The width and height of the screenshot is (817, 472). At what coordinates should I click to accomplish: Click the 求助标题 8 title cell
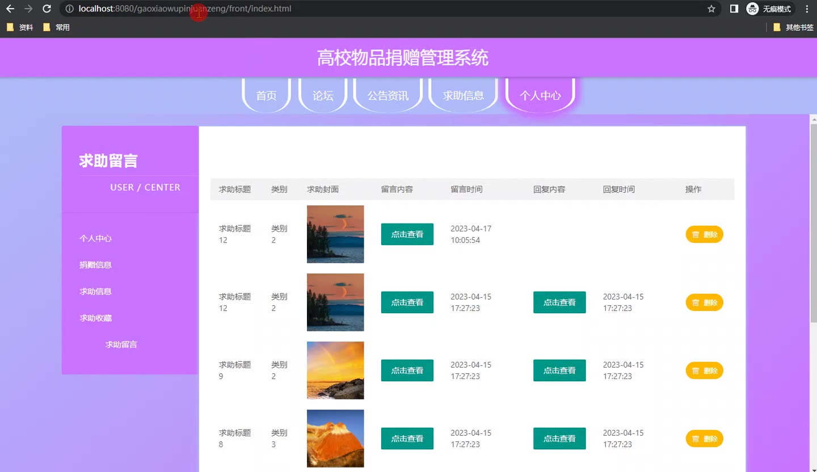click(235, 439)
